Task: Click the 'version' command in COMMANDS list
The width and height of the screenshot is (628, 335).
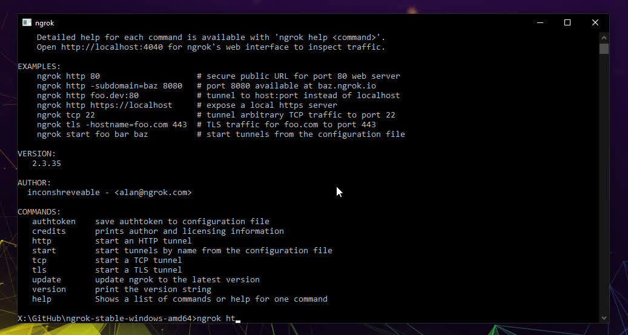Action: point(49,289)
